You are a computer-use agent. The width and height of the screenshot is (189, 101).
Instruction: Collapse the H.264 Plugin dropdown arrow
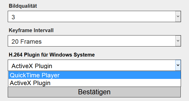[178, 65]
